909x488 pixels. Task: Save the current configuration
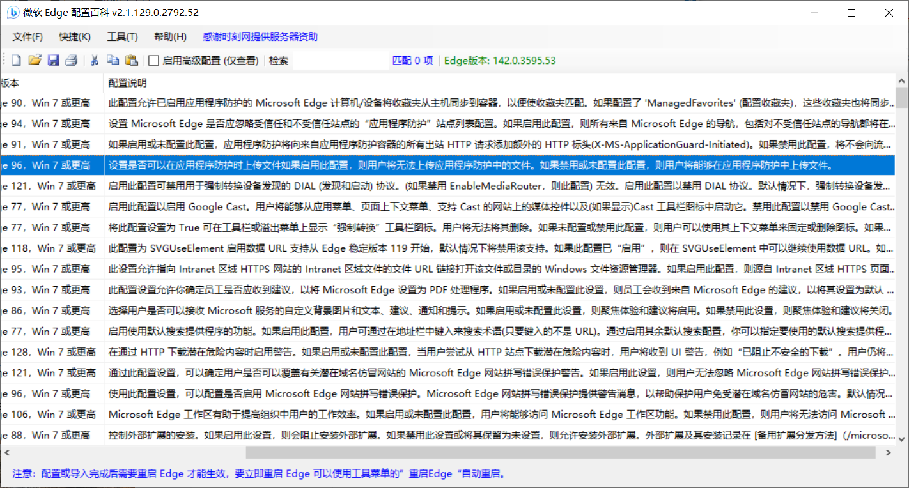click(53, 59)
